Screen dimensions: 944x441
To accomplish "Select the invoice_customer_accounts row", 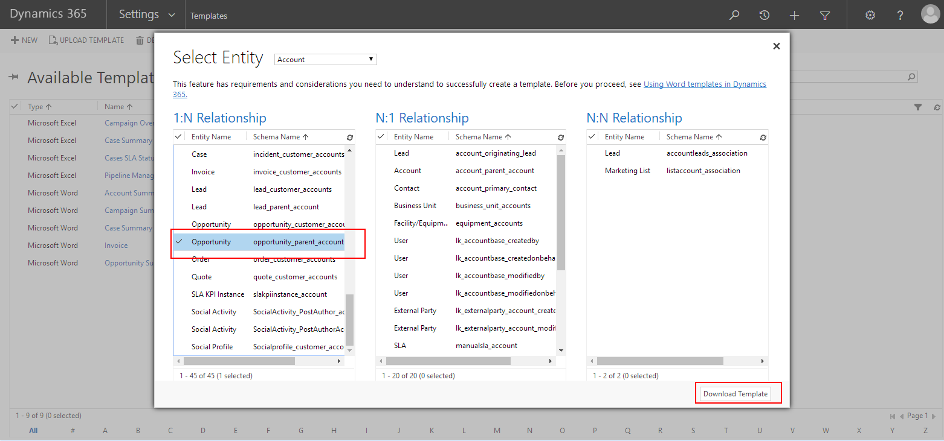I will pyautogui.click(x=259, y=172).
